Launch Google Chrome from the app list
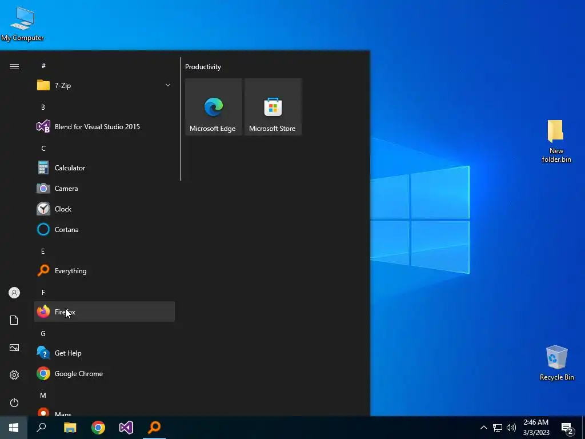 (105, 374)
